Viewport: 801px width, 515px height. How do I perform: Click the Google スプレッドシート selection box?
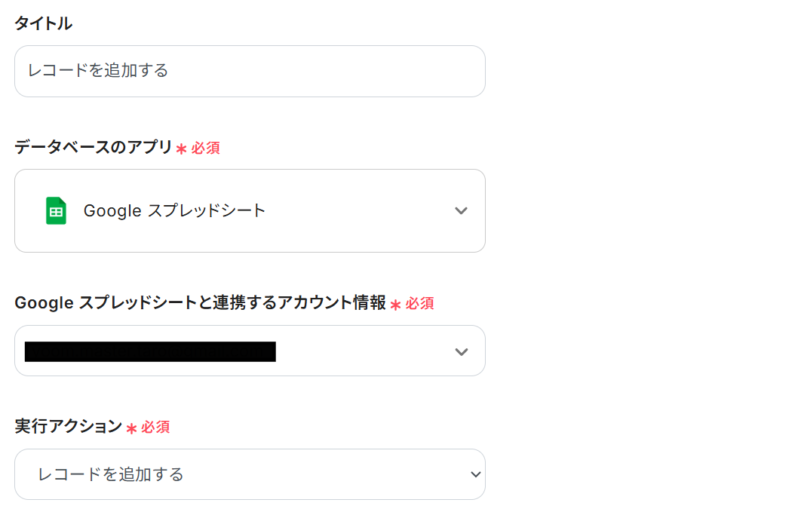249,211
